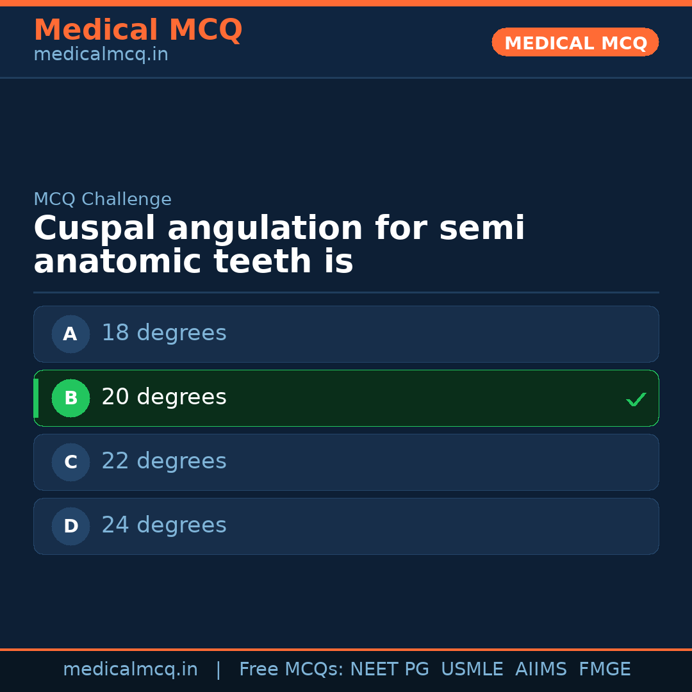The width and height of the screenshot is (692, 692).
Task: Click the letter C circle icon
Action: (x=70, y=462)
